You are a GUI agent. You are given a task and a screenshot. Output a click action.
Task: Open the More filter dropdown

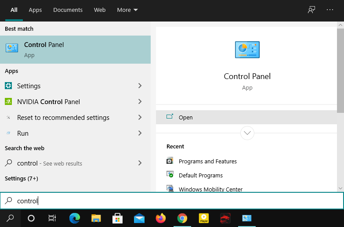click(x=127, y=10)
